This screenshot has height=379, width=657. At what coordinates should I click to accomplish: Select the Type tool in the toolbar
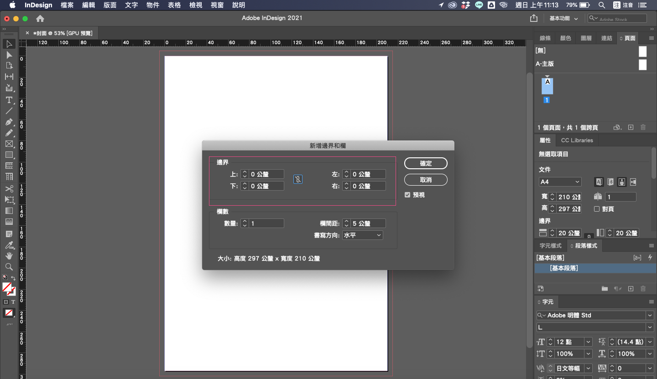coord(9,100)
